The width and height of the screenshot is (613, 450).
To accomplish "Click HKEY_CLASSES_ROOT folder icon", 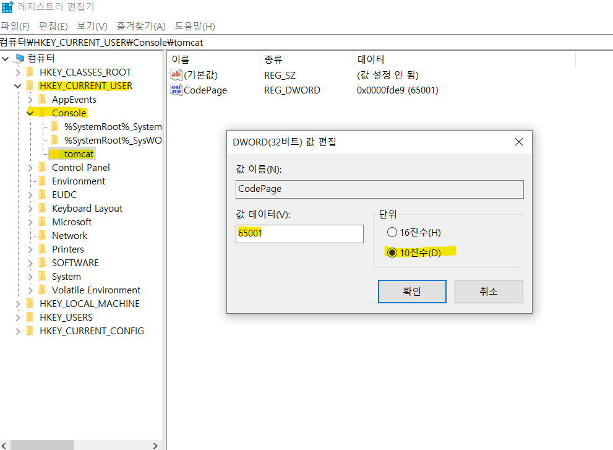I will coord(30,72).
